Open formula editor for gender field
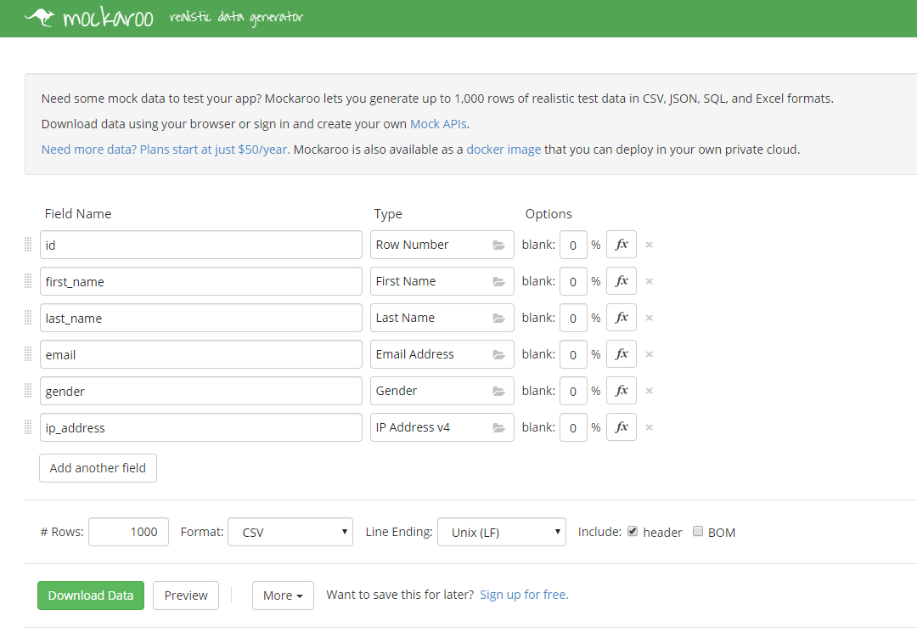The image size is (917, 638). 621,391
